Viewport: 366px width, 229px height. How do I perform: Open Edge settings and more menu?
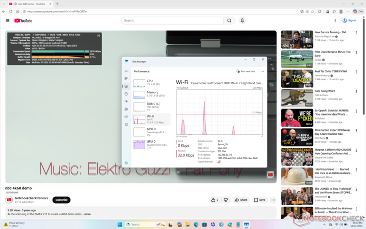pos(348,11)
